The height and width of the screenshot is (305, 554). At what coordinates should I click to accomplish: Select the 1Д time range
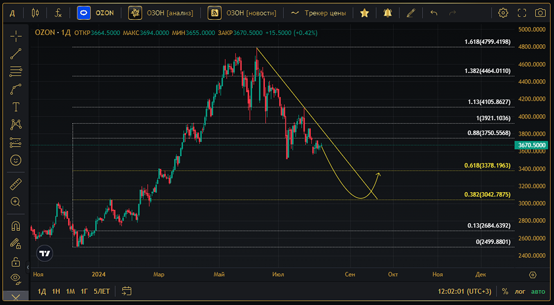[42, 291]
